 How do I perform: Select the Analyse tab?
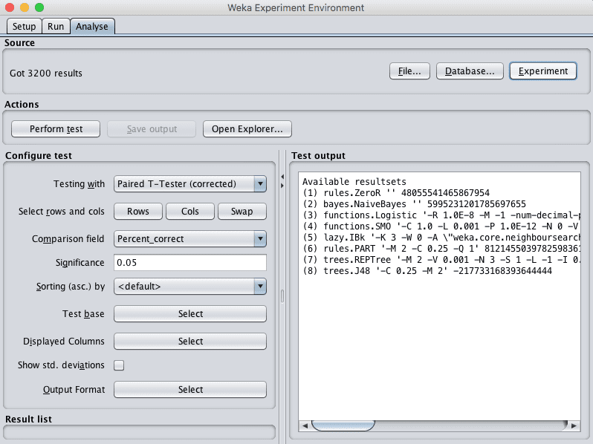(92, 27)
